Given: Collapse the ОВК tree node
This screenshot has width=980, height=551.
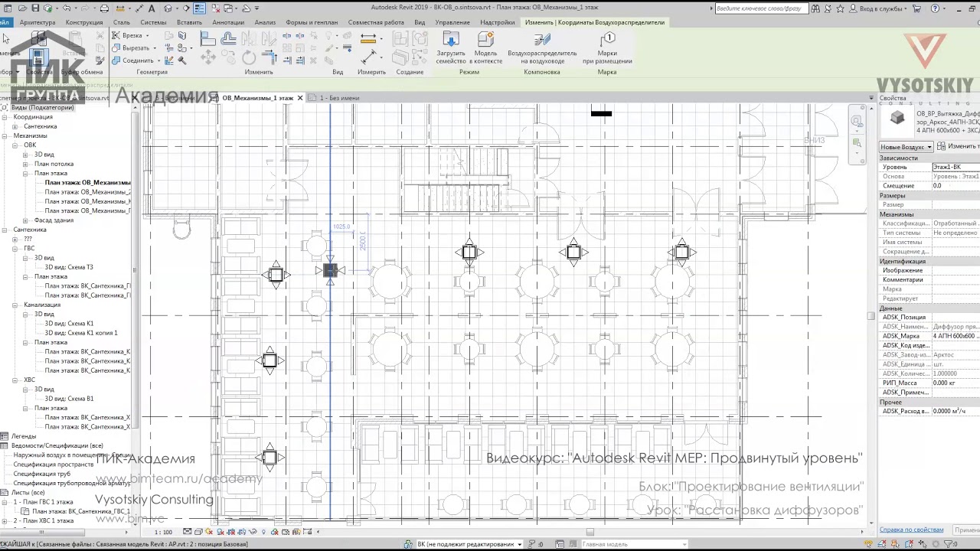Looking at the screenshot, I should (15, 145).
